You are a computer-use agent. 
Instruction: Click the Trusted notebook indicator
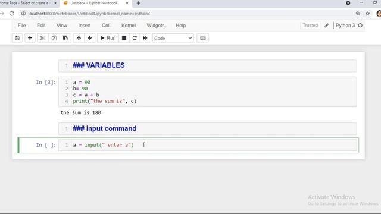click(x=310, y=25)
